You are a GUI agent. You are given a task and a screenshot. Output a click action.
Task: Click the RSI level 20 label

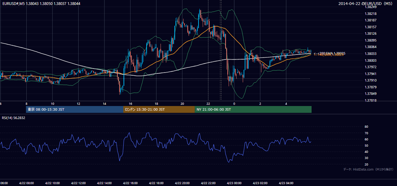pos(366,164)
